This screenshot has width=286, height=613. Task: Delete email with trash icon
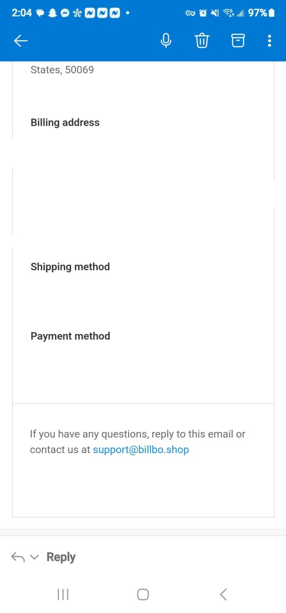pos(202,41)
